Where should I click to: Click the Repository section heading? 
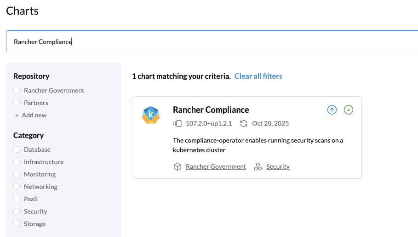point(31,76)
